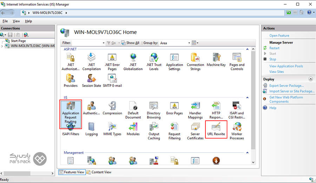Open the .NET Compilation feature

[x=91, y=62]
